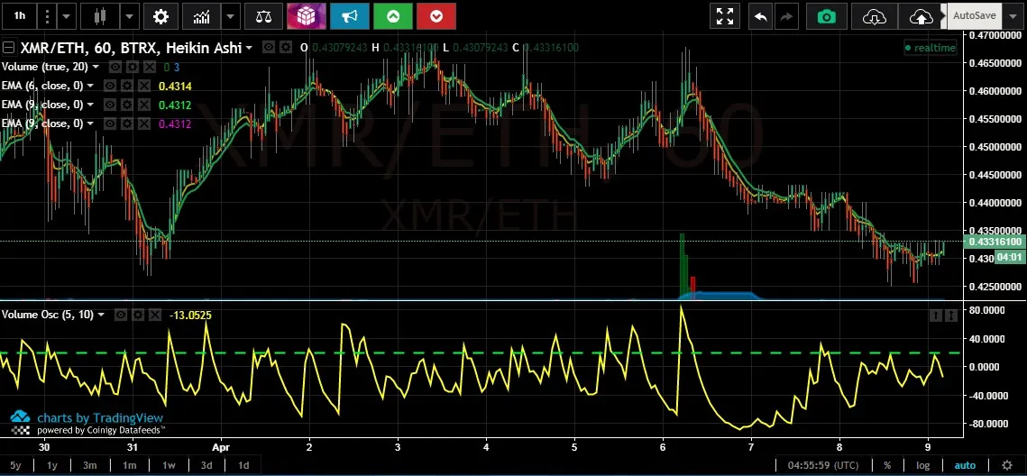Toggle percent scale mode
Screen dimensions: 1027x476
[x=887, y=465]
